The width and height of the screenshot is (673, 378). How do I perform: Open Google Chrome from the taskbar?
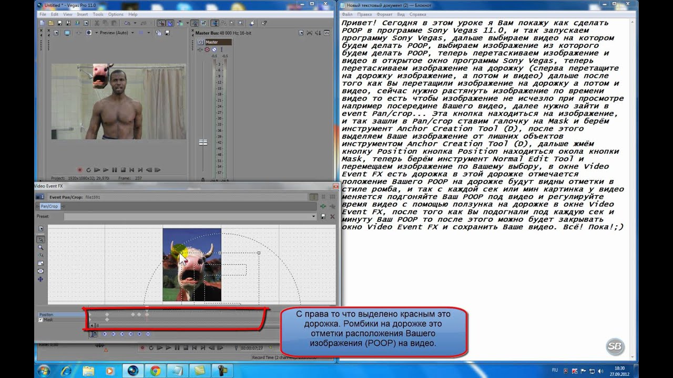pos(155,371)
